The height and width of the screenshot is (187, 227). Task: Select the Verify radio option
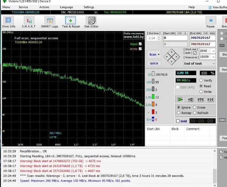(201, 80)
